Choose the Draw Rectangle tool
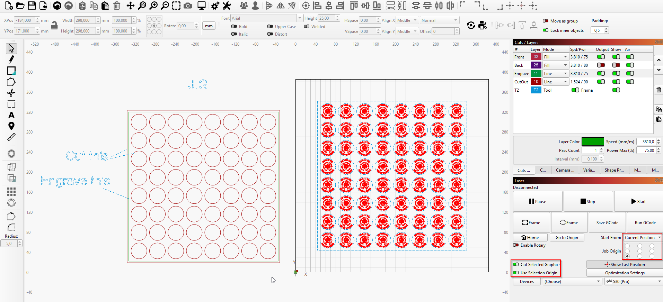Screen dimensions: 663x302 click(x=11, y=71)
